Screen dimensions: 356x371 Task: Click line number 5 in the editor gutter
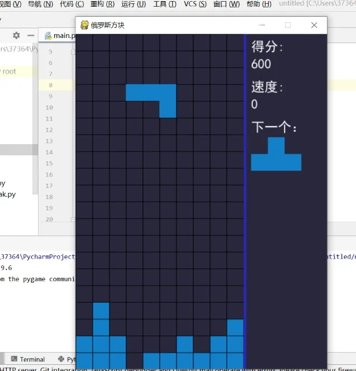coord(50,51)
